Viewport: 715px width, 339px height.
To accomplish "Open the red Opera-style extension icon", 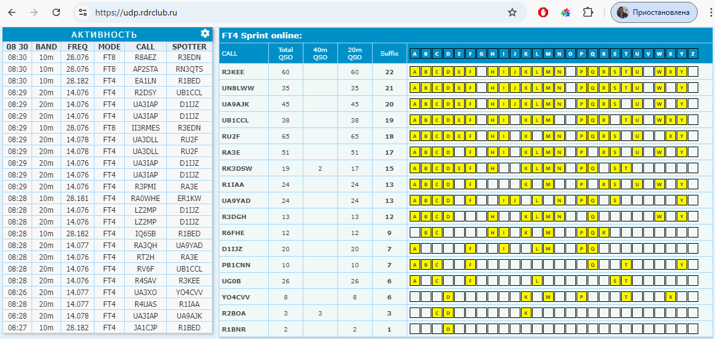I will click(543, 12).
